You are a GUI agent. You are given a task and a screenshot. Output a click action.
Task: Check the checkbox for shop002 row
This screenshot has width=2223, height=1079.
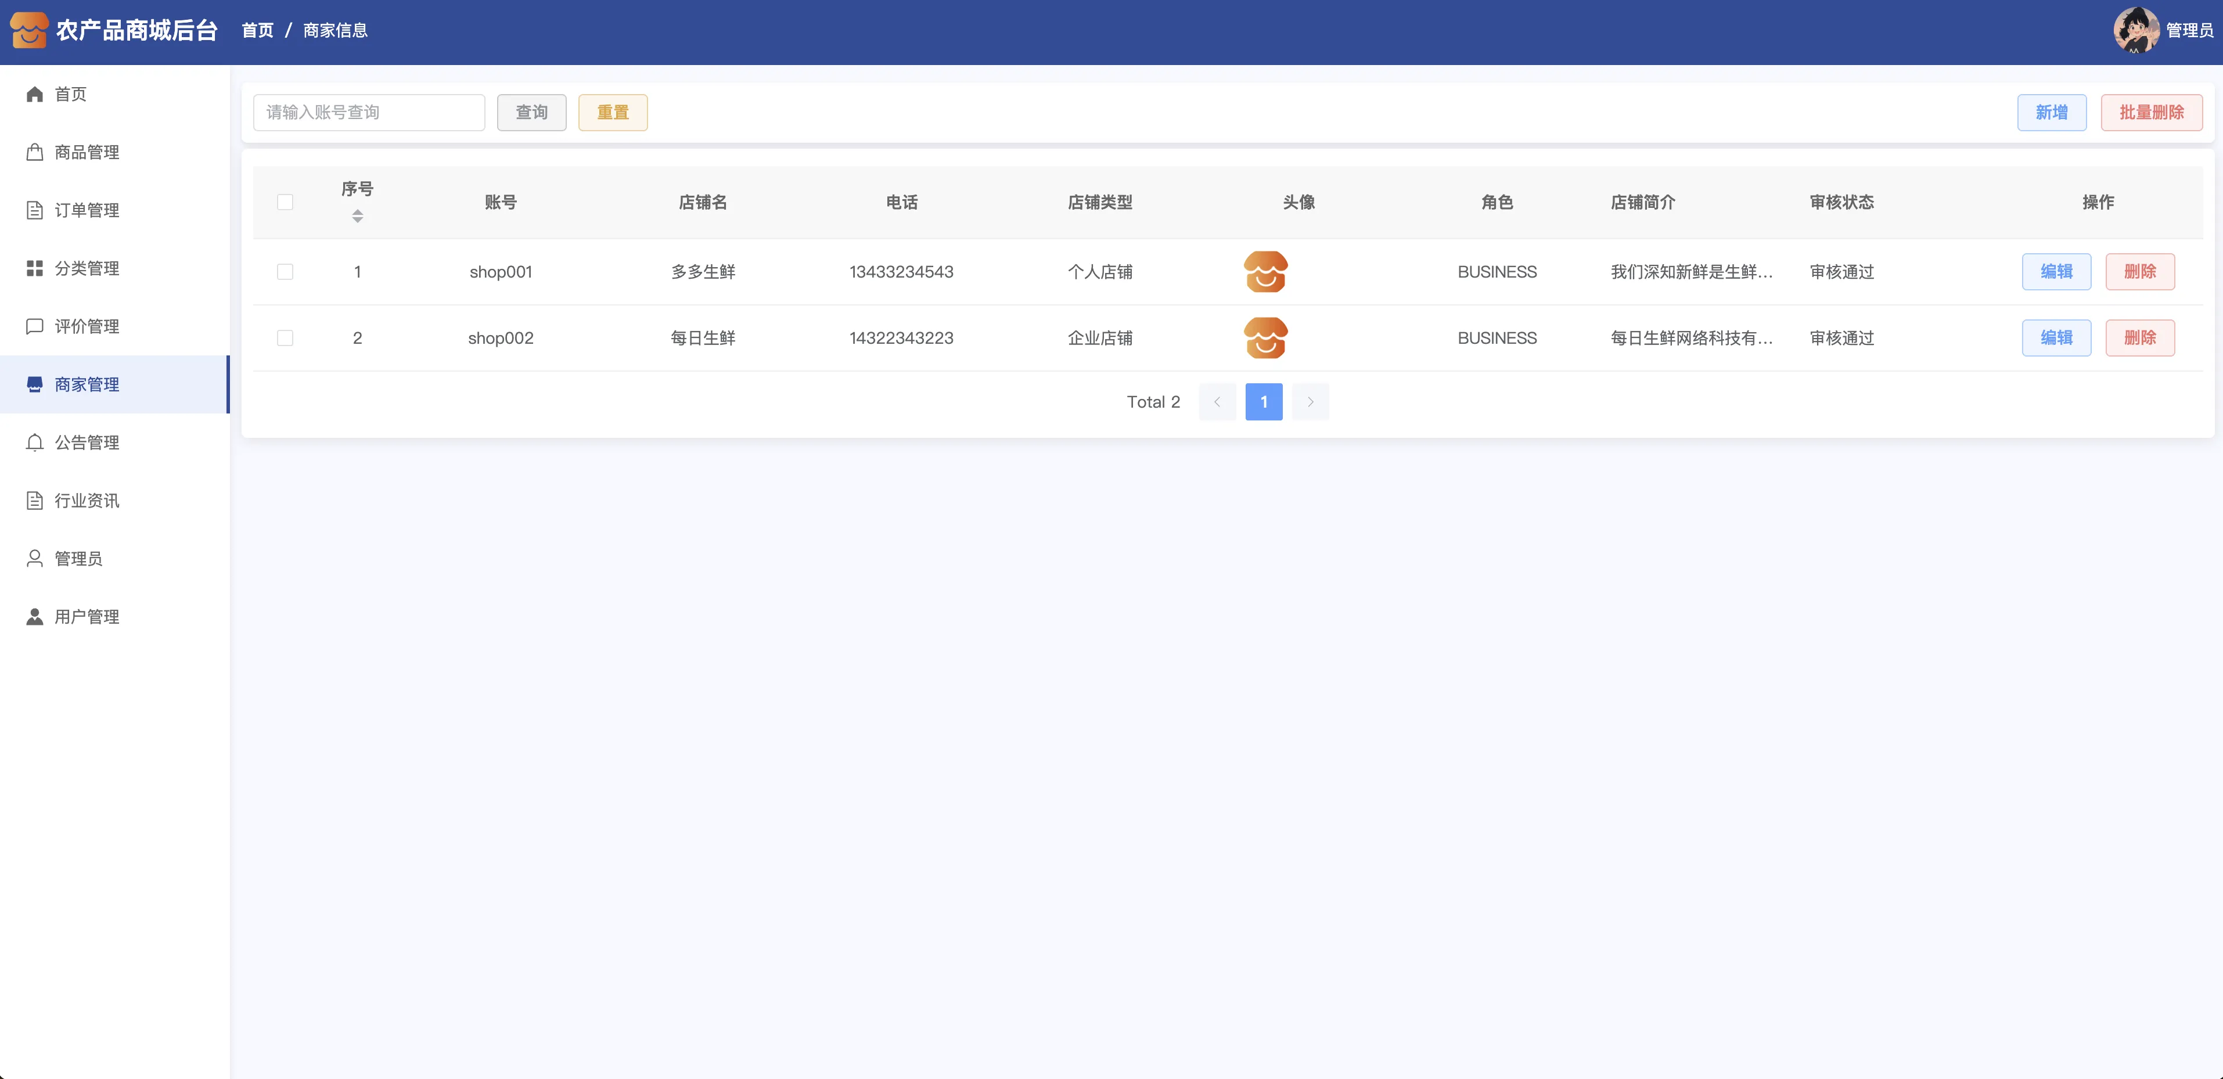(285, 339)
